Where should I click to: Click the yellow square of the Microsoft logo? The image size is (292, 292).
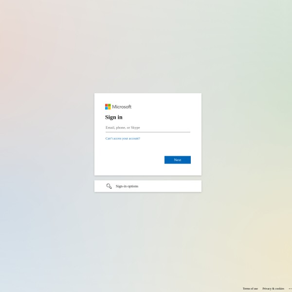point(109,108)
